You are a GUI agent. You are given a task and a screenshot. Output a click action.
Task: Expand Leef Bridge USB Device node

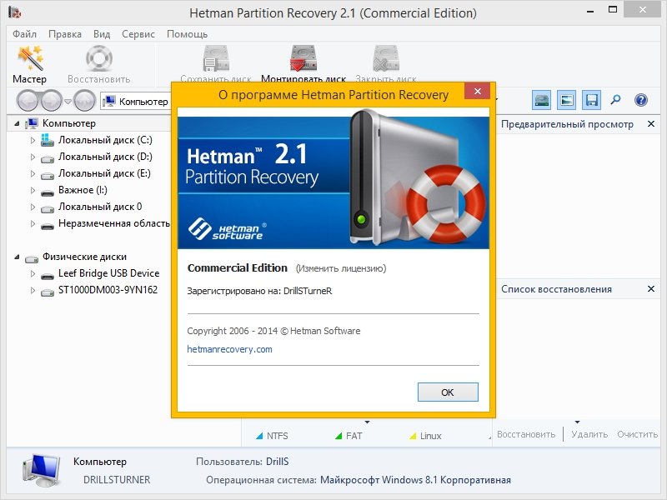(33, 273)
